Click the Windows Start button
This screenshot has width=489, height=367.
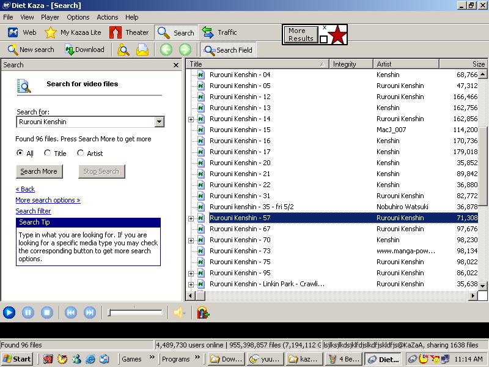click(x=17, y=359)
